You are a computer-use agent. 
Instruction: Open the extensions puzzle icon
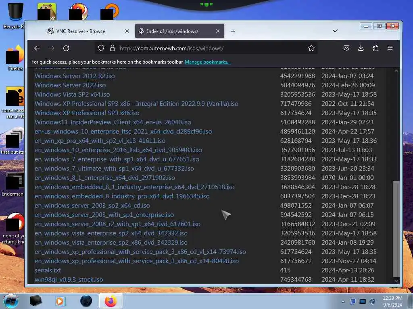(375, 48)
